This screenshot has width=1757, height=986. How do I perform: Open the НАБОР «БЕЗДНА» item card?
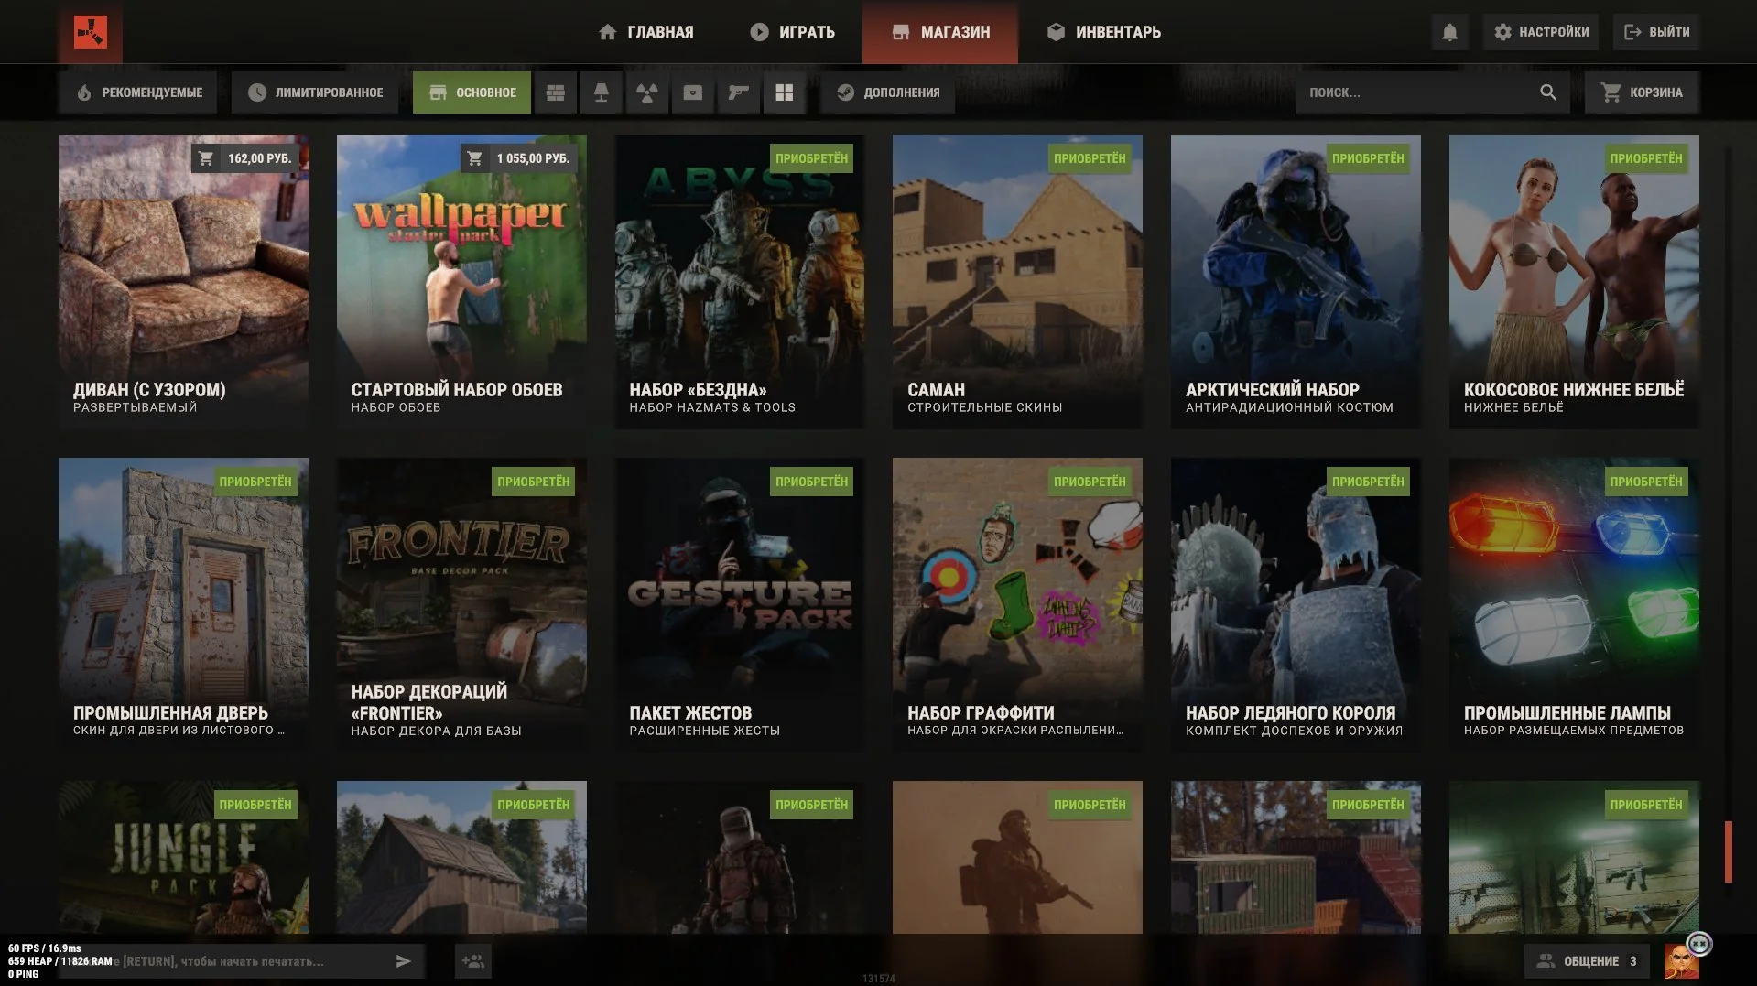pos(740,282)
